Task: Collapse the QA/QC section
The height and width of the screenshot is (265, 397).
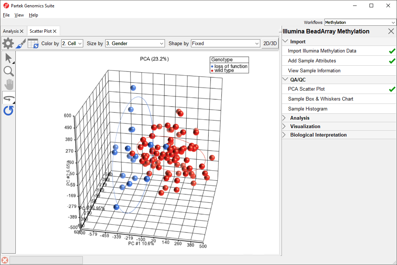Action: (x=285, y=79)
